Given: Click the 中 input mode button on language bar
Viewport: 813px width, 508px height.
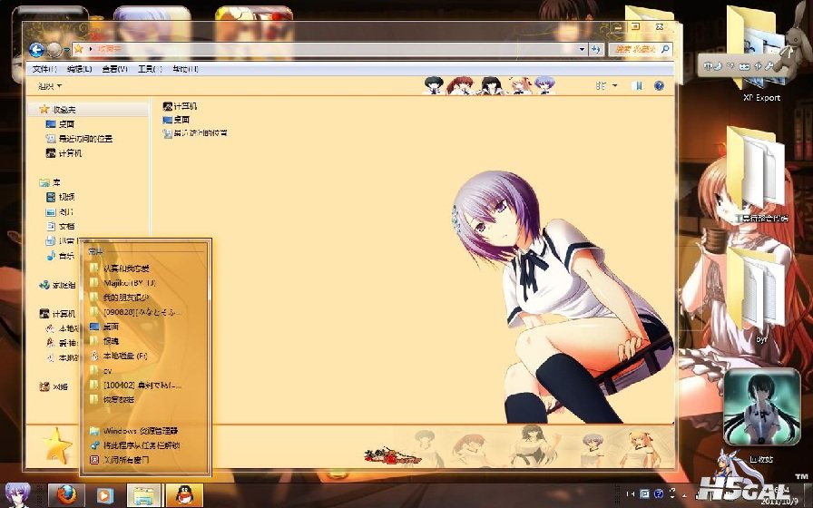Looking at the screenshot, I should 708,66.
